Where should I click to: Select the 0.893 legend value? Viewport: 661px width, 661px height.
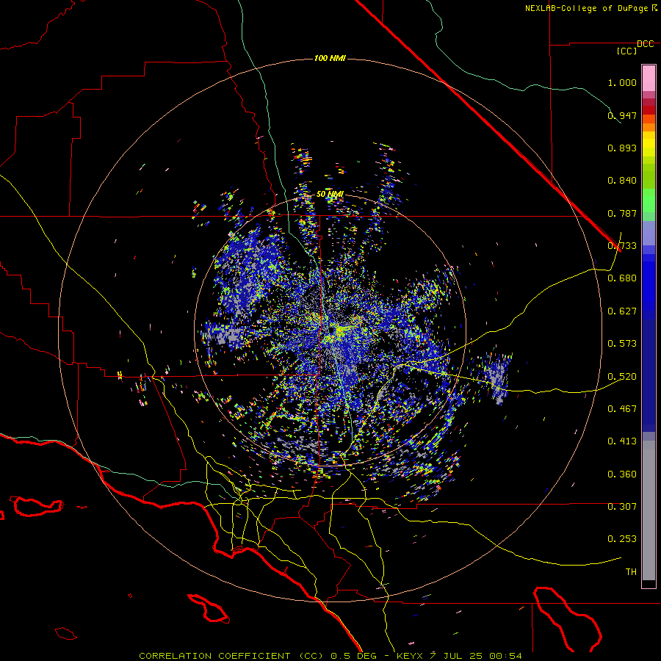tap(622, 148)
